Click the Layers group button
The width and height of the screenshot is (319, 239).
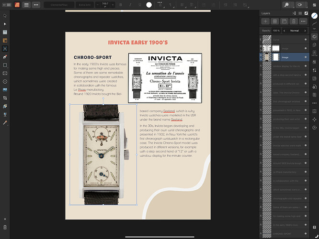[x=274, y=21]
